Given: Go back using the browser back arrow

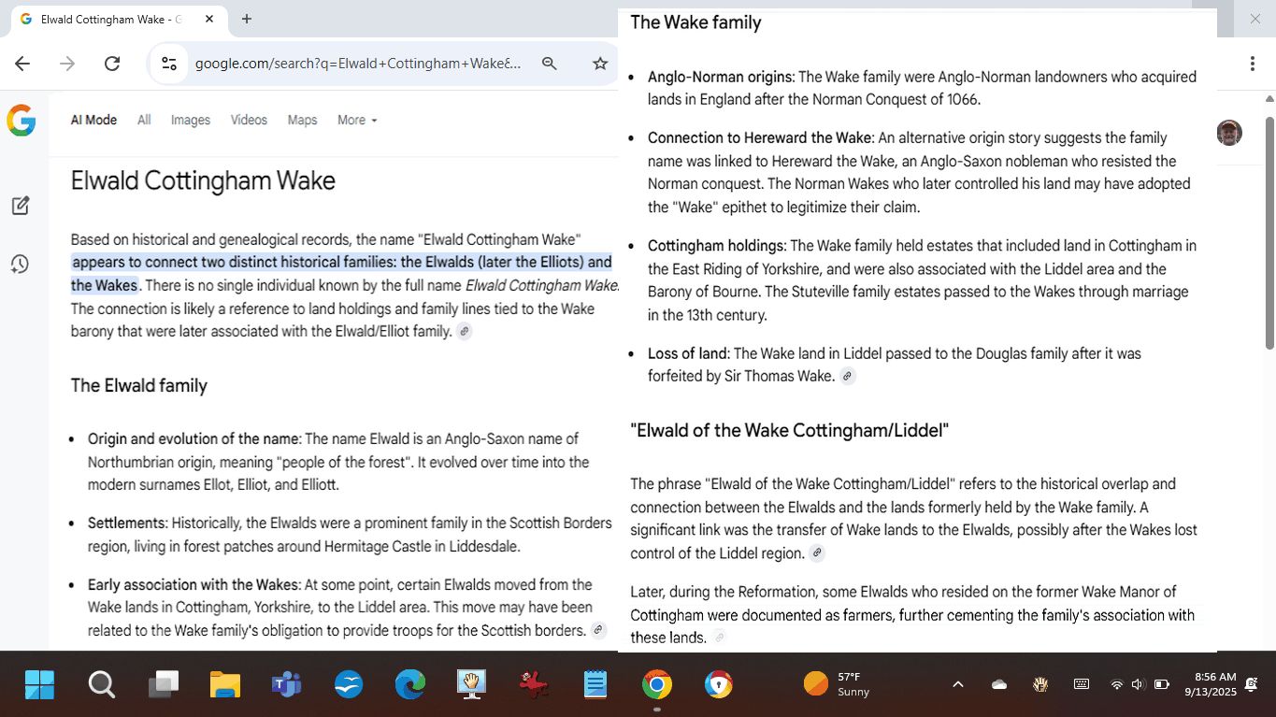Looking at the screenshot, I should pos(22,64).
